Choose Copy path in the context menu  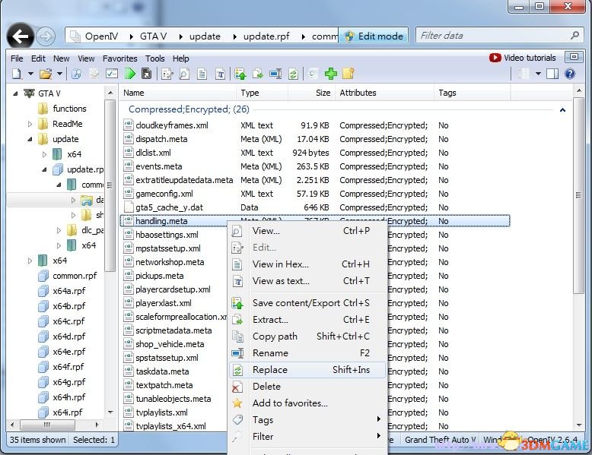(x=307, y=337)
